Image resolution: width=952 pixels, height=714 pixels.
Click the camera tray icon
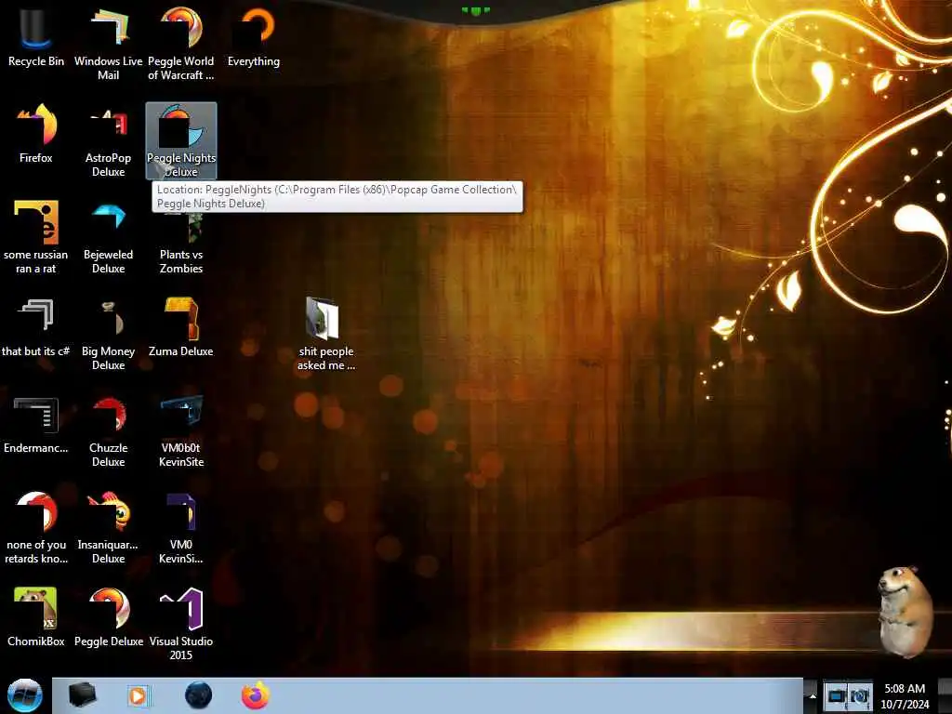point(860,696)
